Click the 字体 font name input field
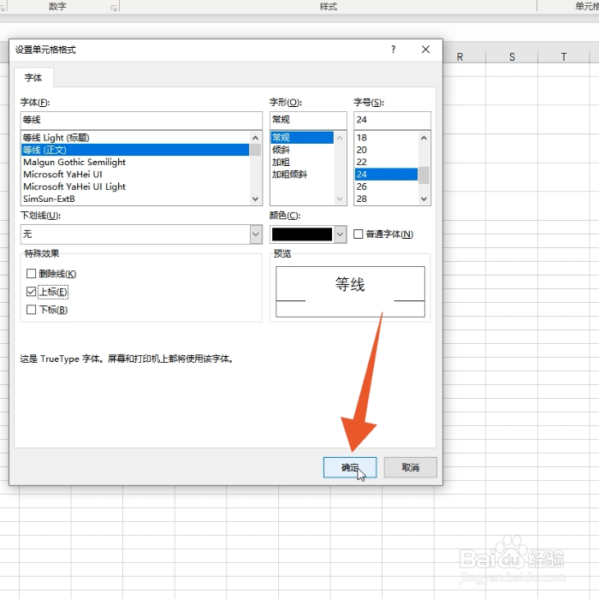This screenshot has height=599, width=599. pyautogui.click(x=141, y=120)
